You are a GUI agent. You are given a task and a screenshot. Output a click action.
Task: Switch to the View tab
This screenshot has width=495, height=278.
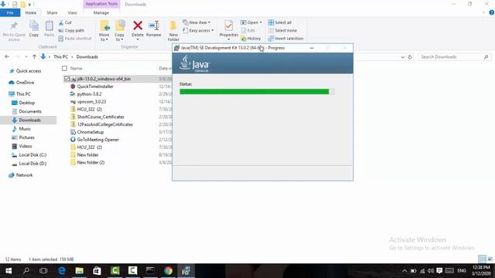[72, 13]
